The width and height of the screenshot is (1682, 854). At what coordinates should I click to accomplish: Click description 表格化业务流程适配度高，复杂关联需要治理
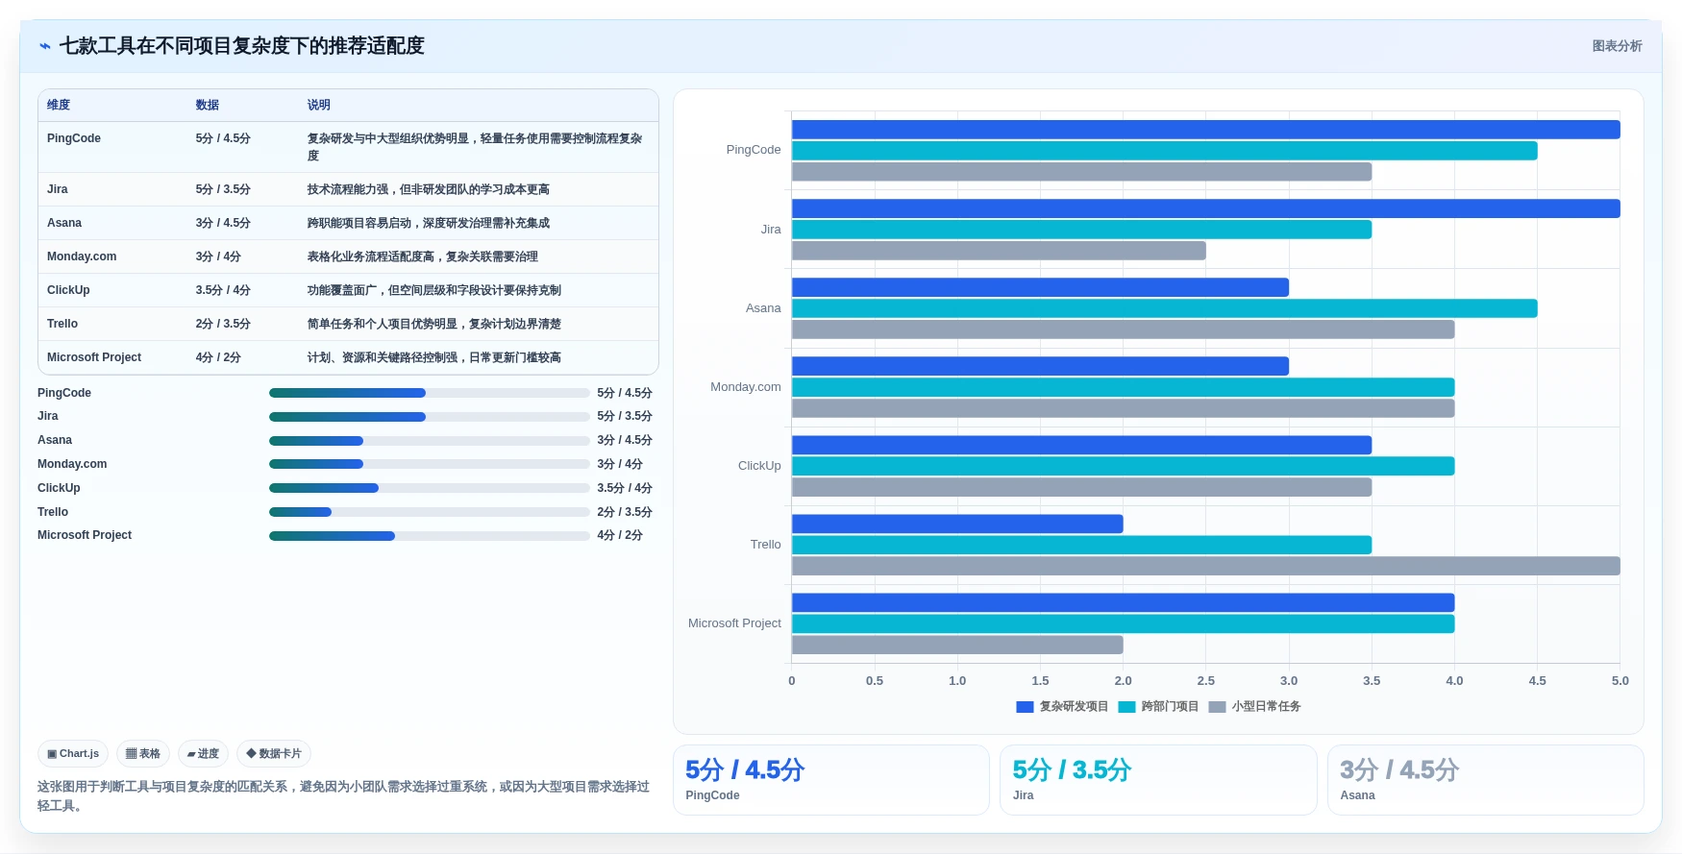click(423, 256)
